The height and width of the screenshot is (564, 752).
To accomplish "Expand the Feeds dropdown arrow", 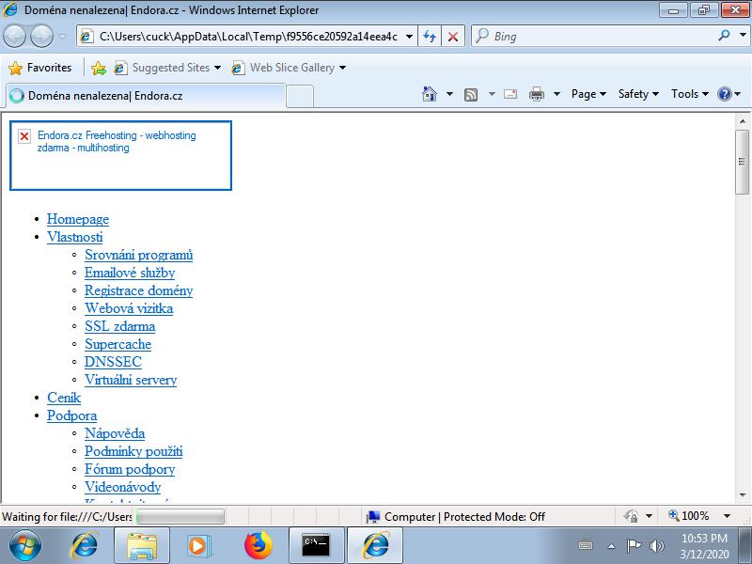I will (x=492, y=94).
